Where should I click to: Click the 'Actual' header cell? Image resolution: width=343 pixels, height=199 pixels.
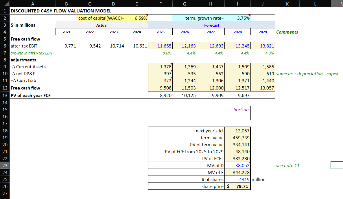[x=102, y=25]
